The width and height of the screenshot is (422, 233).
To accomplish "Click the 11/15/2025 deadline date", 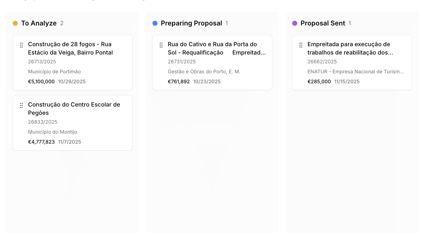I will [x=347, y=82].
